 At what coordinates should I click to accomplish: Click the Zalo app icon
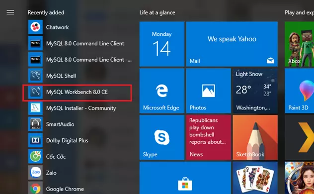[x=35, y=173]
